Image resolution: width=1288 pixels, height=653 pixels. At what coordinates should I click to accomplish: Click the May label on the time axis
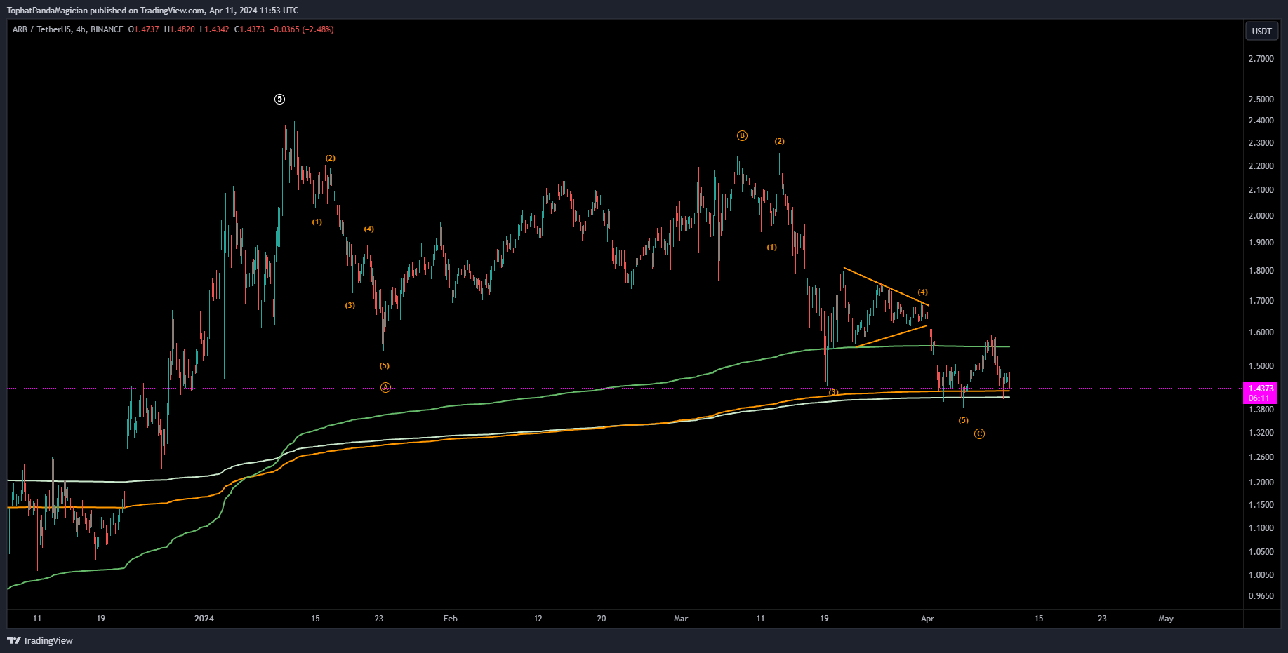click(x=1166, y=619)
